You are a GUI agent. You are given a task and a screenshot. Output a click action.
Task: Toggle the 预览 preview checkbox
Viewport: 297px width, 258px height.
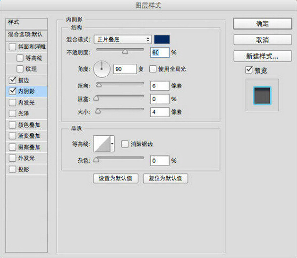coord(249,70)
